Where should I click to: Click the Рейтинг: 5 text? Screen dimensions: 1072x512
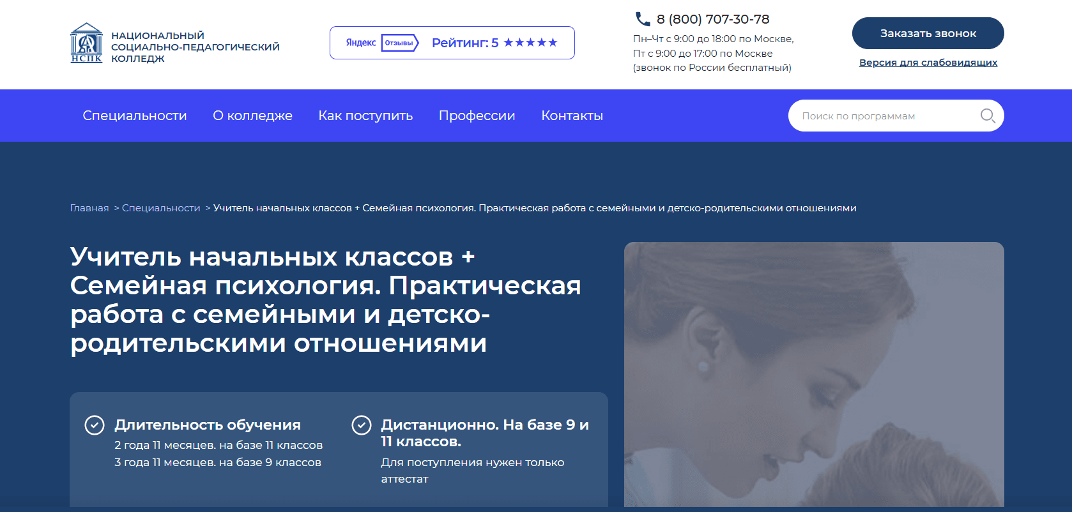[x=465, y=43]
